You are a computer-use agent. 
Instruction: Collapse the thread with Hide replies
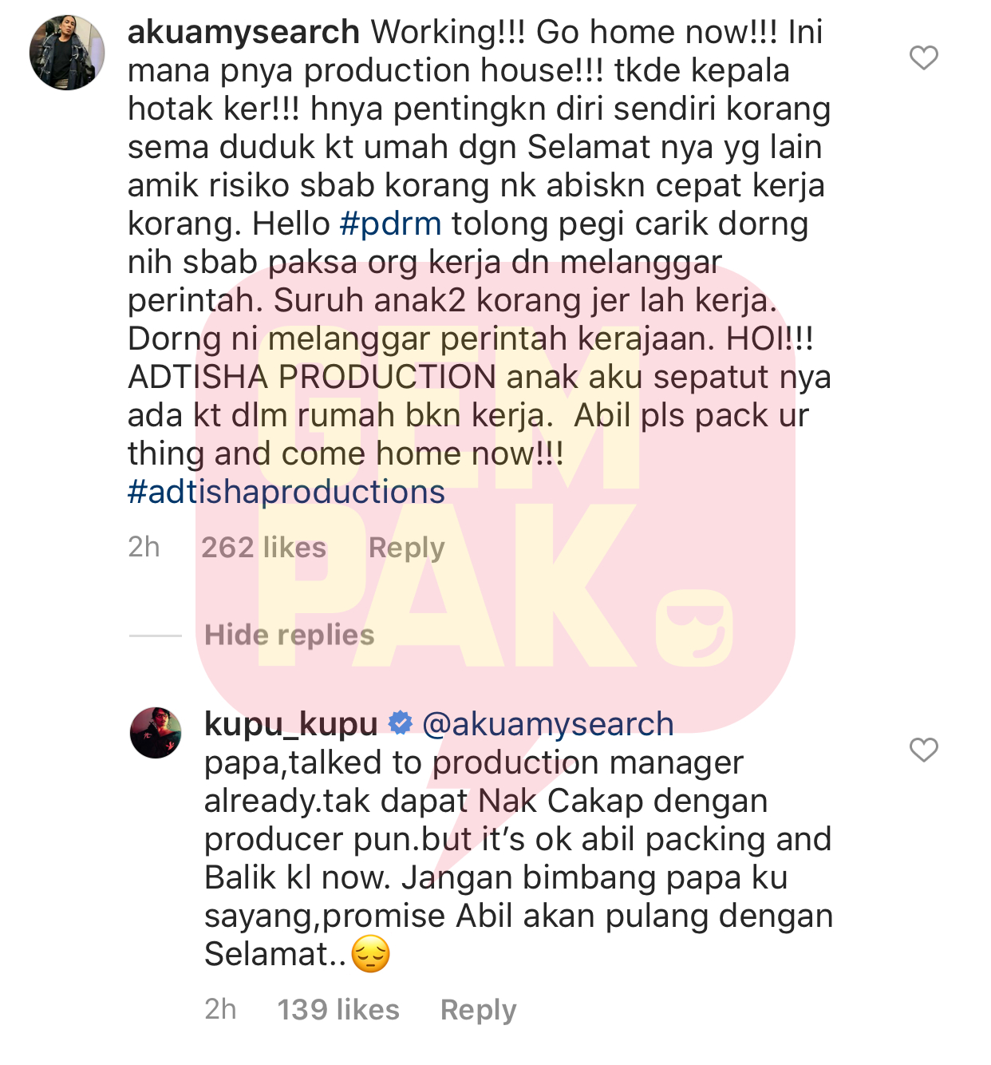(289, 635)
